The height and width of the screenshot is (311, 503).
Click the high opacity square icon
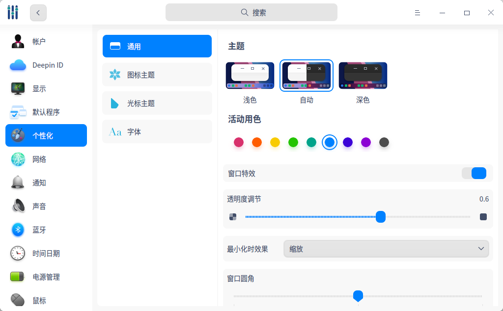click(483, 217)
